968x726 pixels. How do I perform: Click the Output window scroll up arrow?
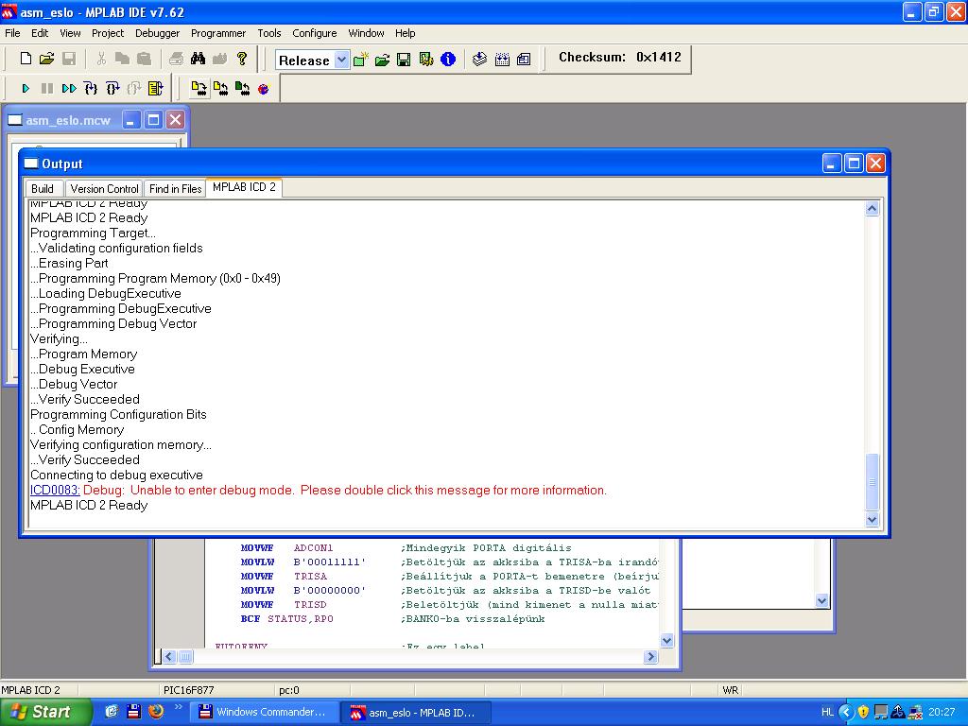872,209
